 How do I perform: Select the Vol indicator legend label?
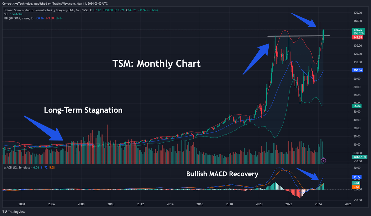6,14
